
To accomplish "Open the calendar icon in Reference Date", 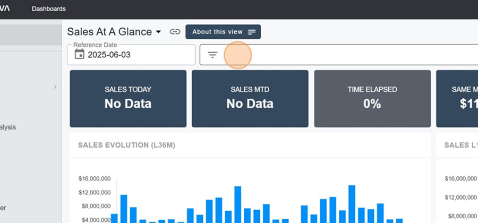I will (x=79, y=55).
